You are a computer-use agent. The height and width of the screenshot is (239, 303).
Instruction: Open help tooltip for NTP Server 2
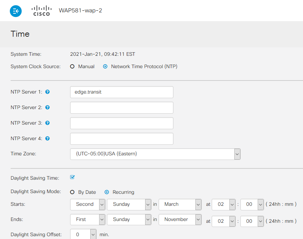(47, 107)
